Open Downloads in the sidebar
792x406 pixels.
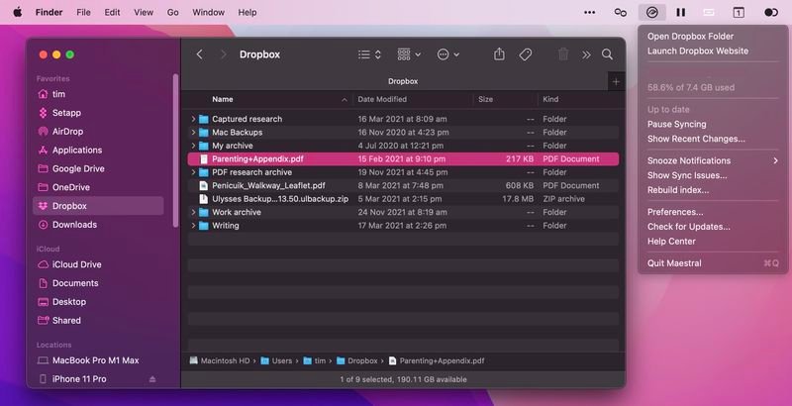98,225
